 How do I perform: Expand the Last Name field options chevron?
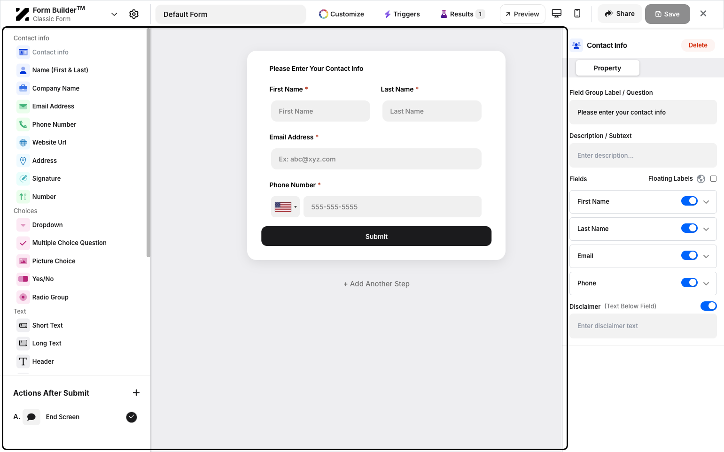coord(706,229)
